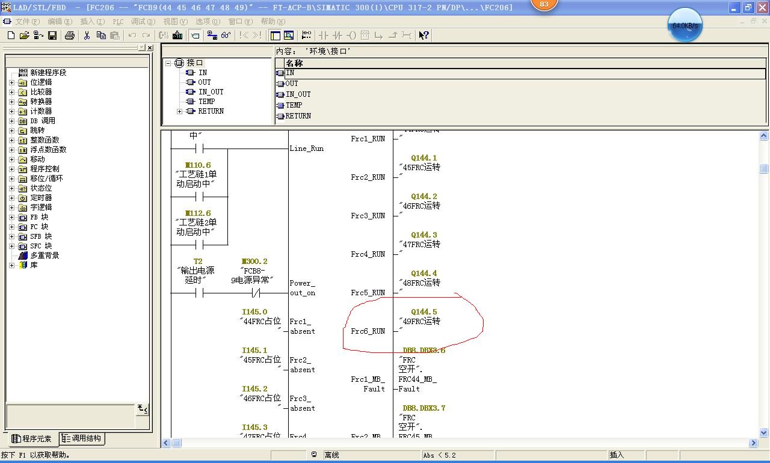This screenshot has height=463, width=770.
Task: Insert output coil icon
Action: [351, 35]
